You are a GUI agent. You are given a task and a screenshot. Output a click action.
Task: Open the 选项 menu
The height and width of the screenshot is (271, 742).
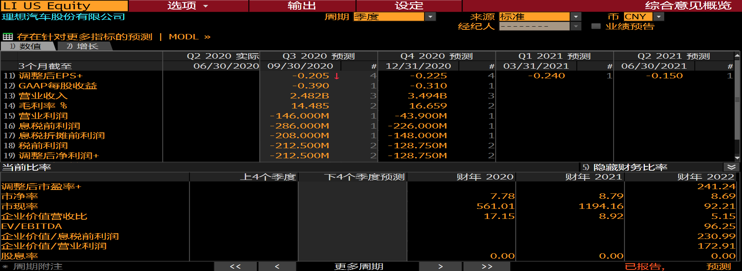[x=188, y=6]
